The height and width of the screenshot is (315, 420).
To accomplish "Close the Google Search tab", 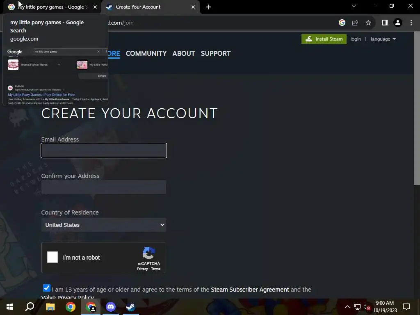I will coord(95,7).
